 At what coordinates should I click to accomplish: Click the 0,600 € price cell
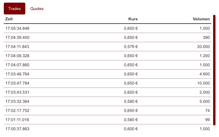click(131, 129)
